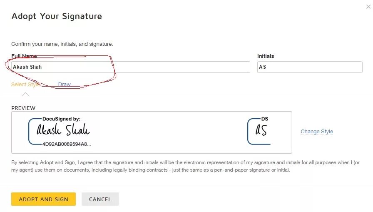The height and width of the screenshot is (212, 373).
Task: Switch to the Select Style tab
Action: [x=25, y=84]
